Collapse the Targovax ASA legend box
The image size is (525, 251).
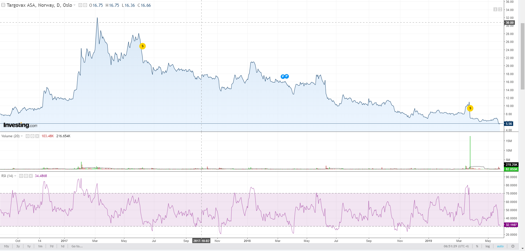click(3, 5)
